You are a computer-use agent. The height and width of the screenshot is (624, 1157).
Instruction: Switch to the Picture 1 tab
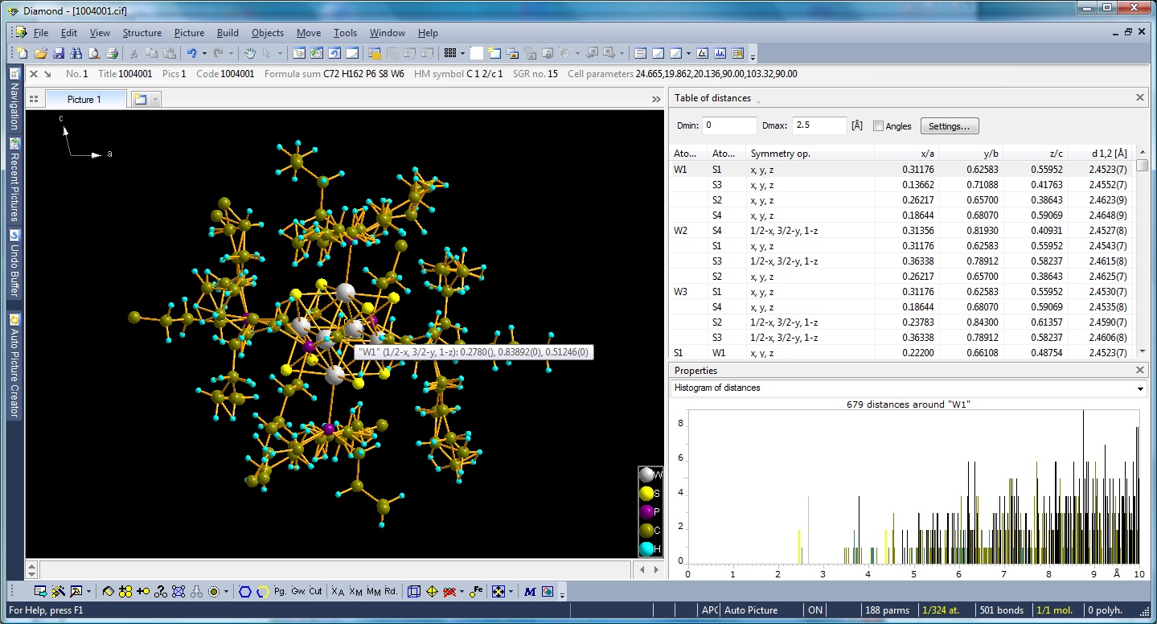[x=84, y=99]
